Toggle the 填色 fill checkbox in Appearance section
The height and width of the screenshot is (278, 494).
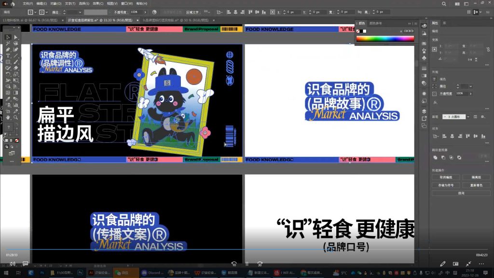(x=434, y=79)
